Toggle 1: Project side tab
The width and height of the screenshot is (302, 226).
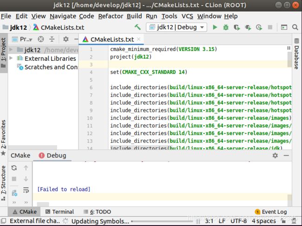4,53
